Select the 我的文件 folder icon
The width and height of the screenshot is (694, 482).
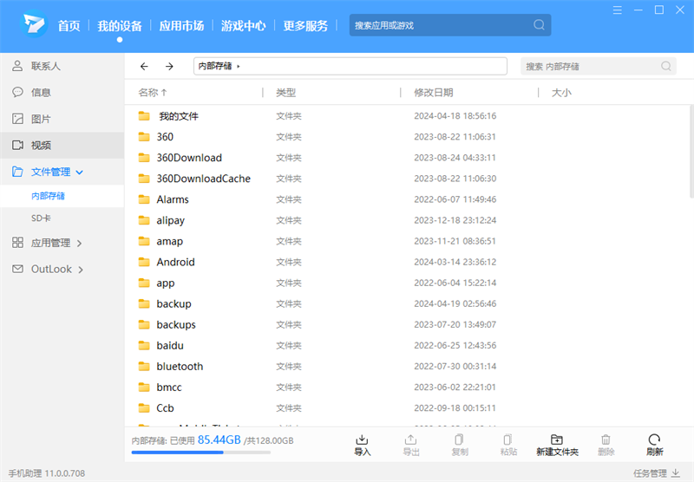tap(144, 116)
